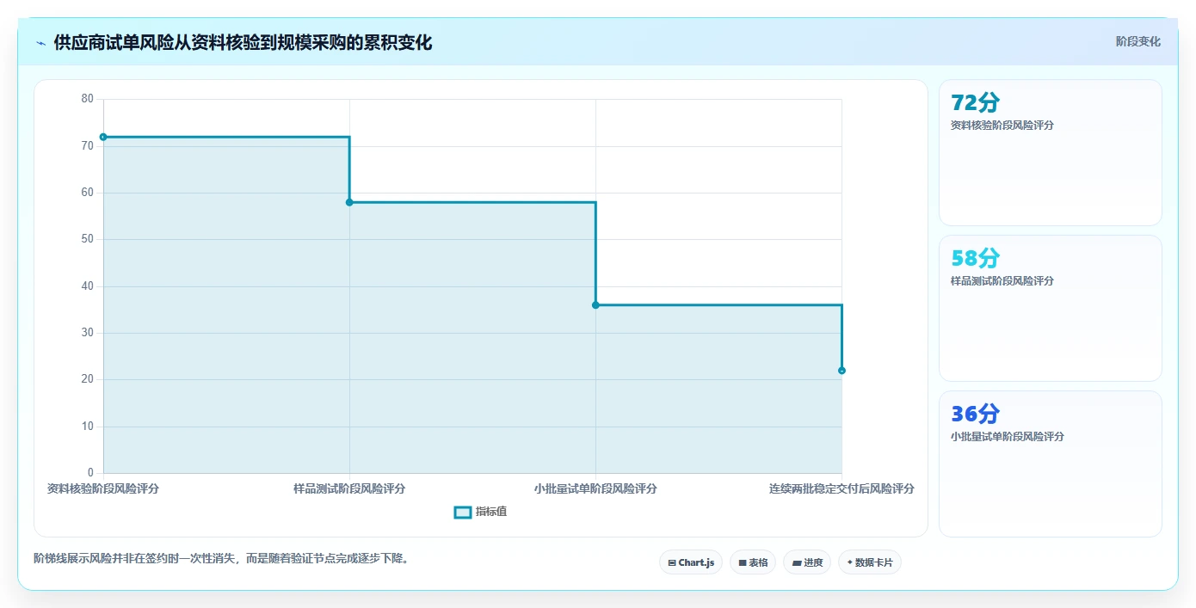
Task: Click the y-axis tick label 0
Action: click(x=90, y=473)
